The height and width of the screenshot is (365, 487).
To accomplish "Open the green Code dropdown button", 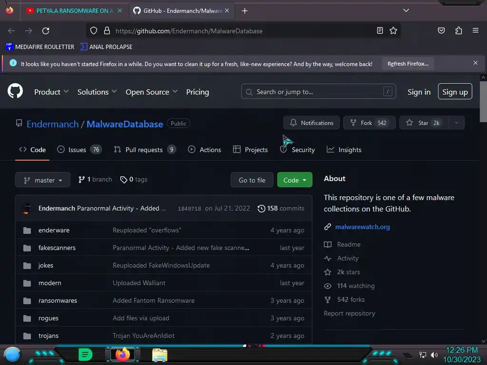I will pos(294,180).
